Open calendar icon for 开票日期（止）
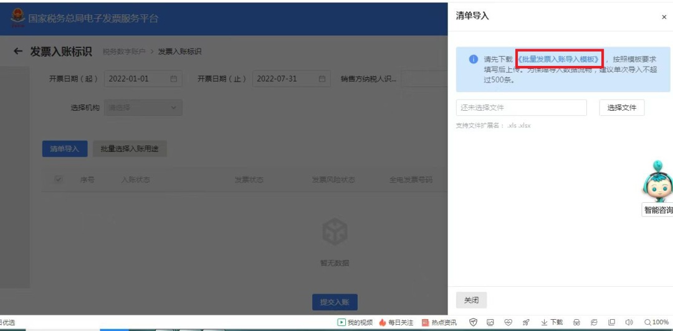Screen dimensions: 673x331 tap(322, 79)
